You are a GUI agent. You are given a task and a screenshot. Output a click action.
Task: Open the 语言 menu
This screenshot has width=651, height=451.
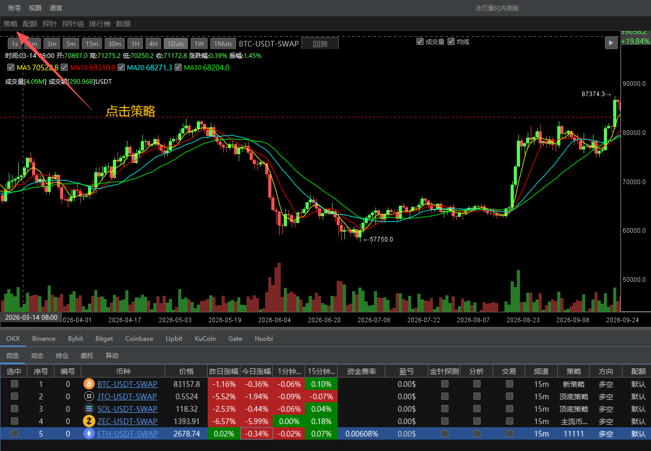click(x=56, y=8)
